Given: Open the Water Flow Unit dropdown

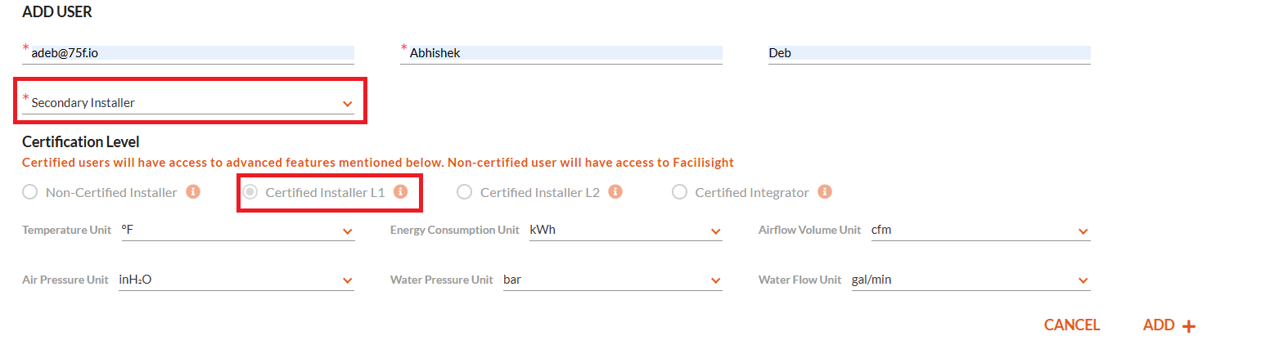Looking at the screenshot, I should point(970,280).
